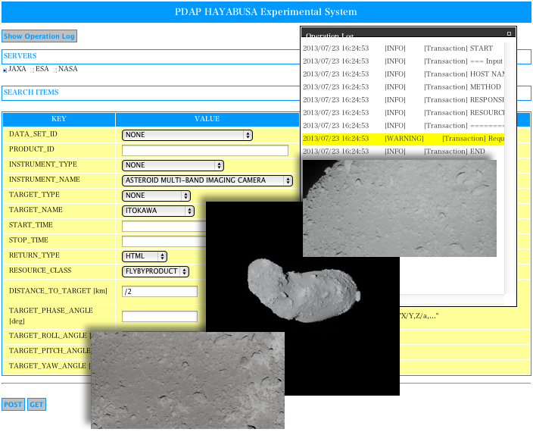Click the KEY column header
533x432 pixels.
(x=59, y=119)
